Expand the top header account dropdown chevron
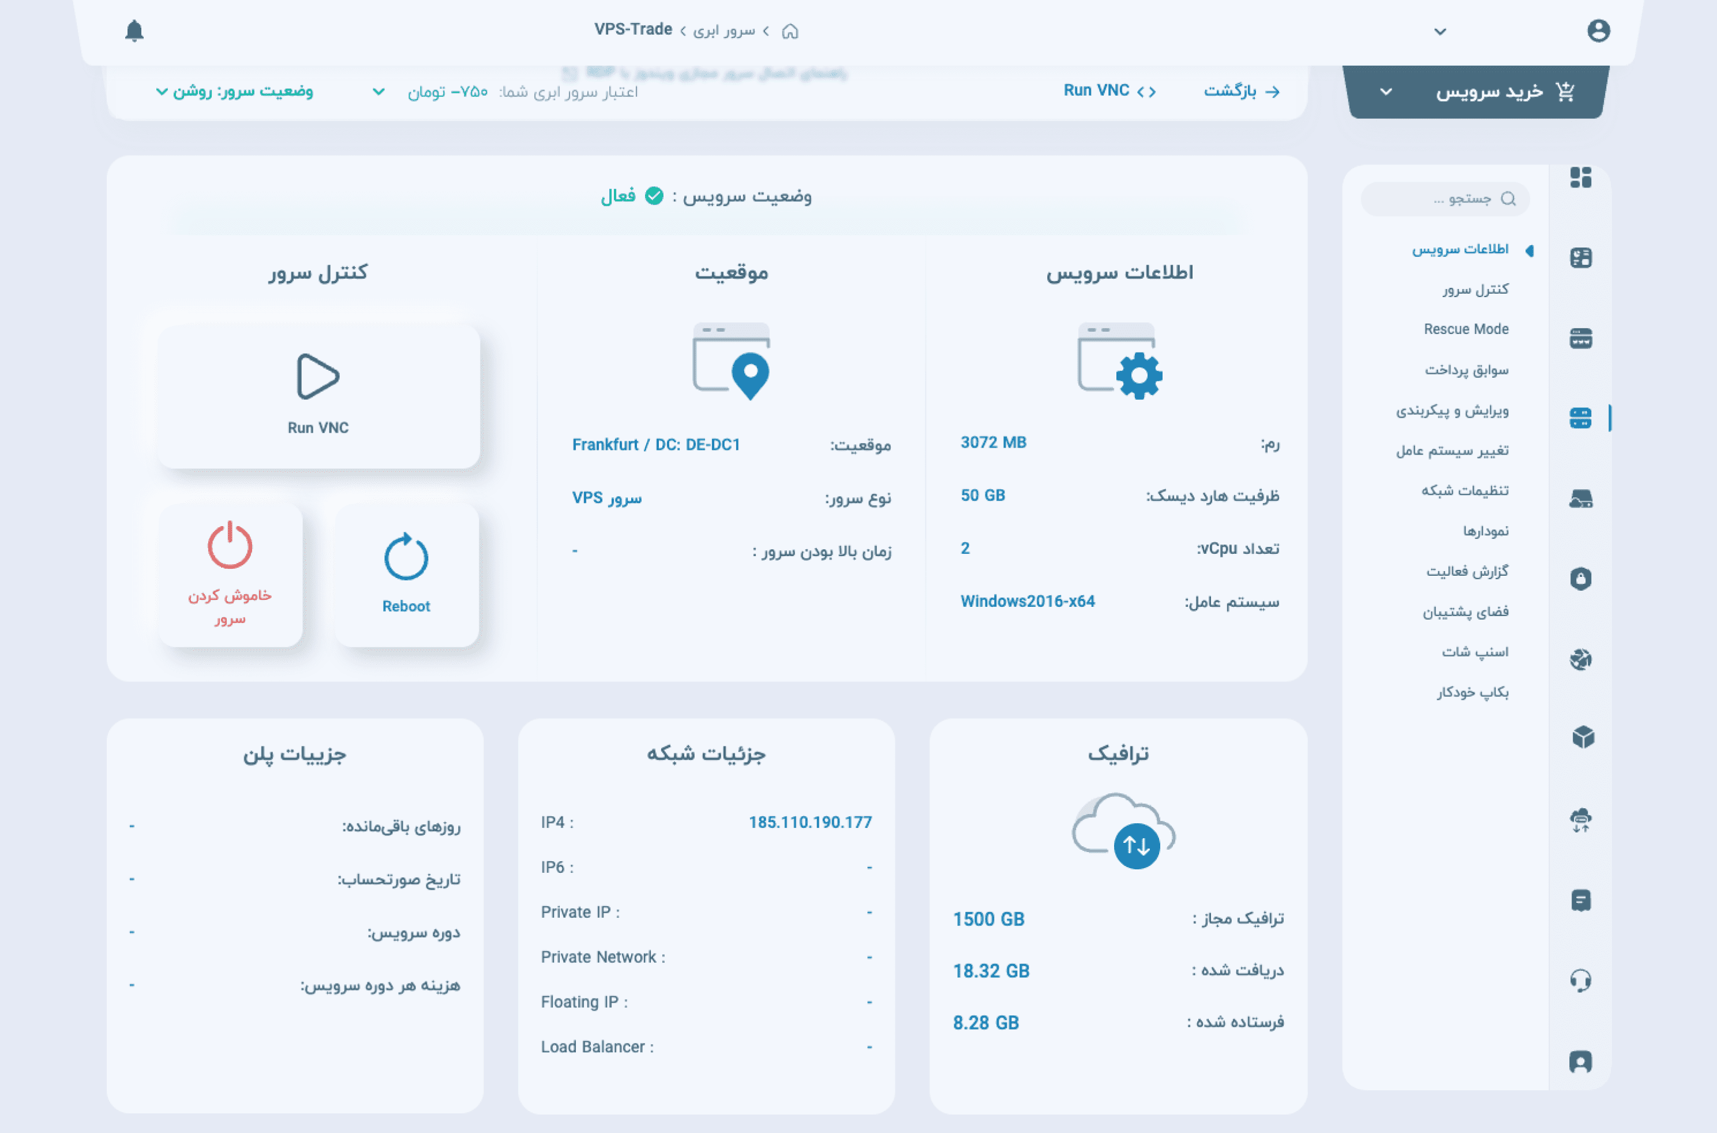 coord(1439,32)
